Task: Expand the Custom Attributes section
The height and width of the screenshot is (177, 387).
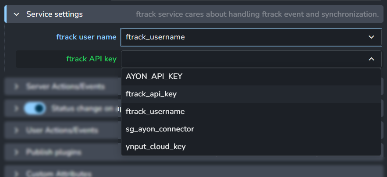Action: pos(17,173)
